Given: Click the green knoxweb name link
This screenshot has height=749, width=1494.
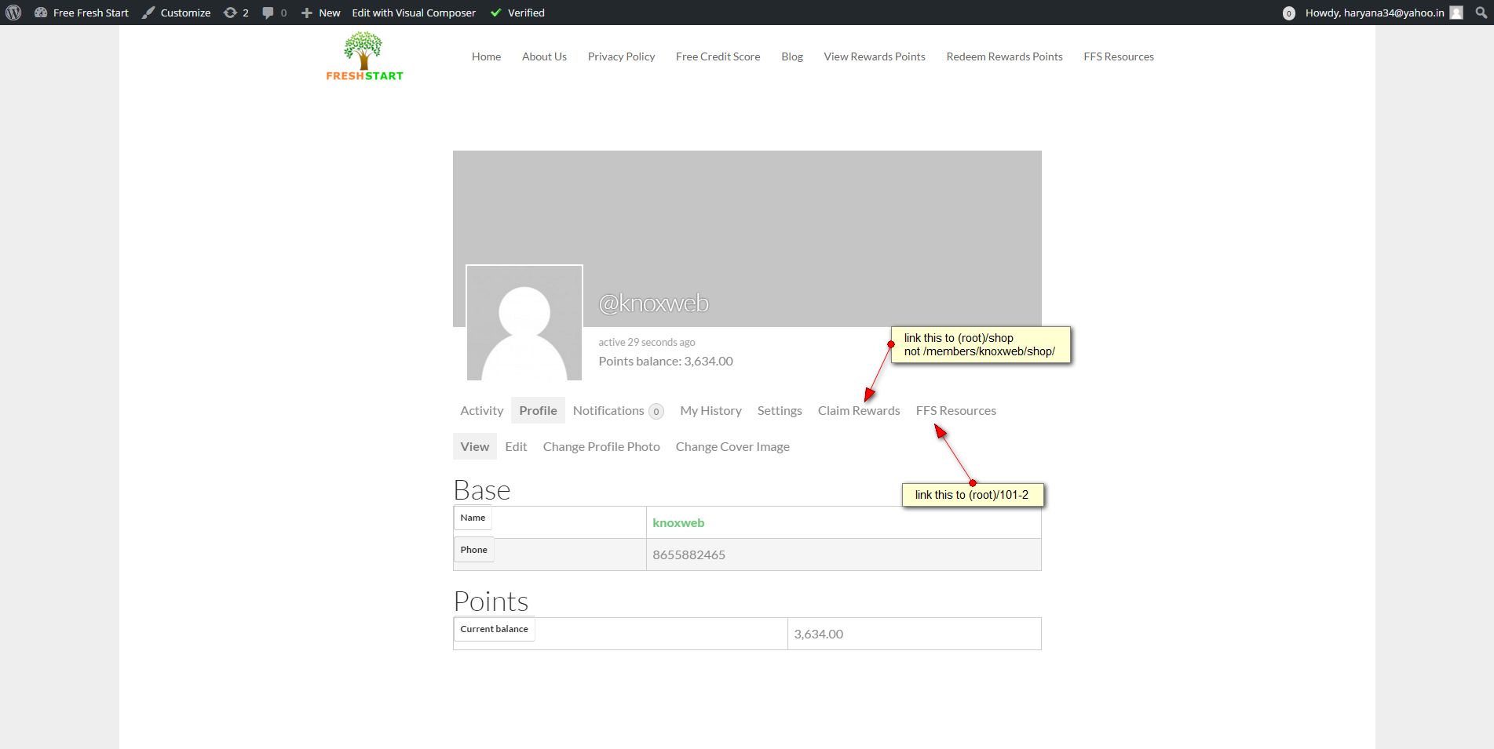Looking at the screenshot, I should 678,522.
